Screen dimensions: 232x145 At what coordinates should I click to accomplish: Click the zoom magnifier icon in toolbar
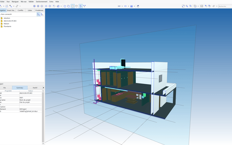coord(187,6)
